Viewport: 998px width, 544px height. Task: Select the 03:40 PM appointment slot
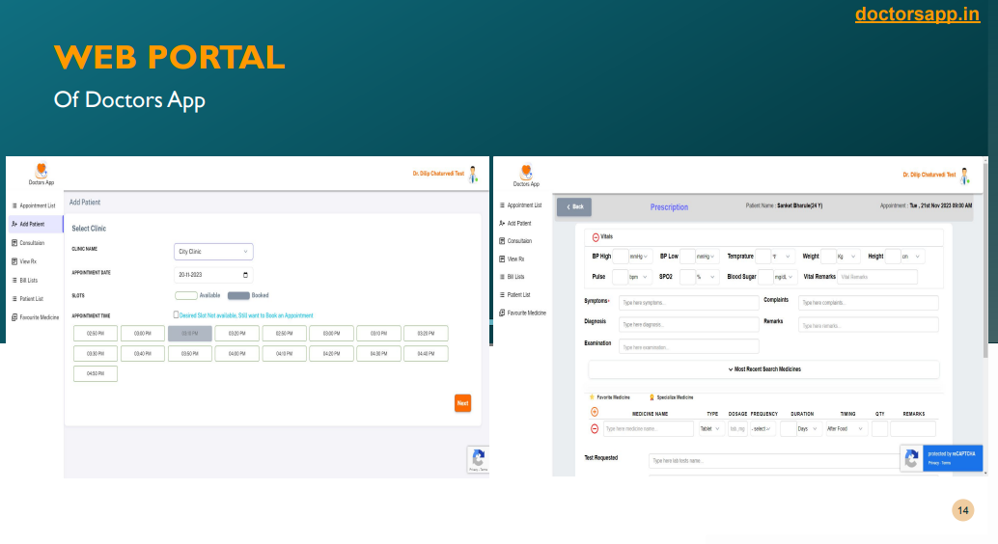(x=143, y=353)
